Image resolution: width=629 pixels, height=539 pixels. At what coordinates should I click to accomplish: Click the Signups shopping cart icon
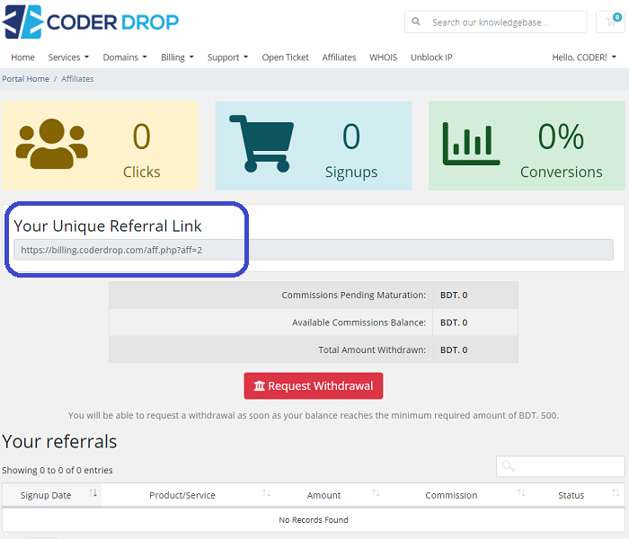tap(261, 144)
